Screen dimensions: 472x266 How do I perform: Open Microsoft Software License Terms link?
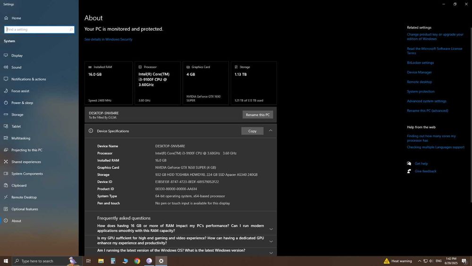click(x=434, y=51)
